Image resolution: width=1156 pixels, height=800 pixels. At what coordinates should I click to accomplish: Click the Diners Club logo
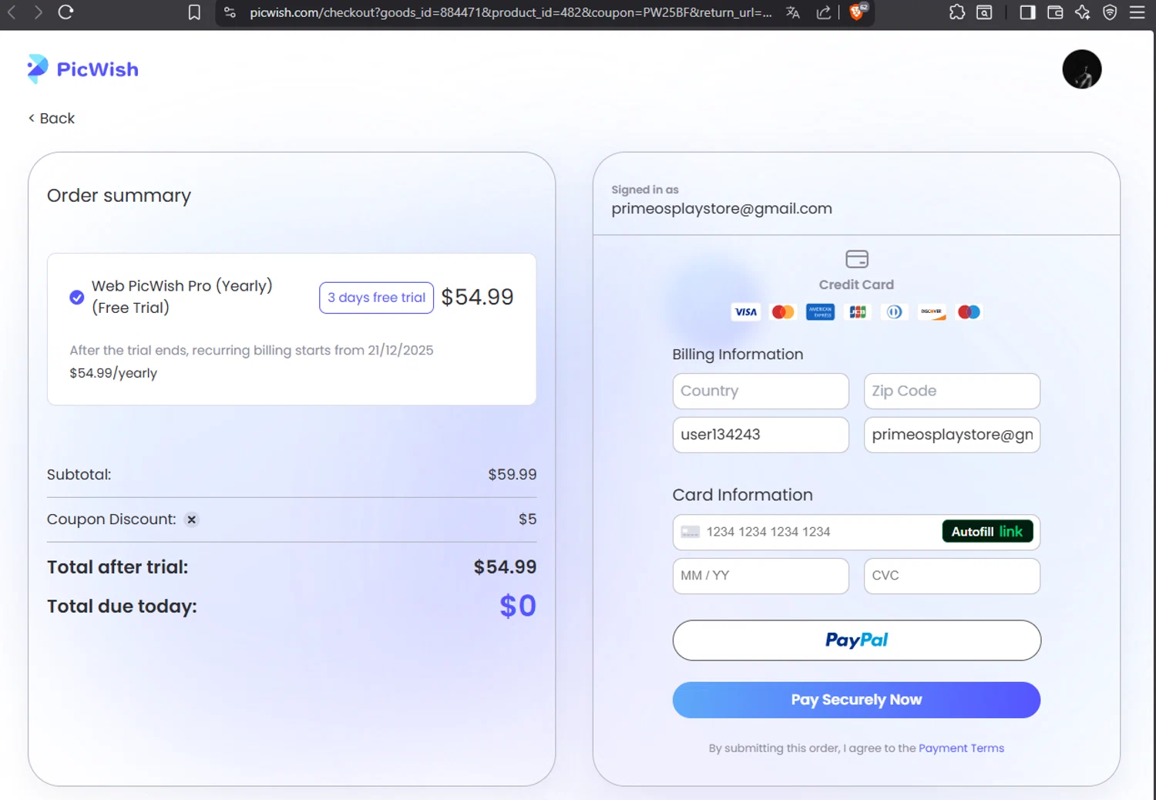point(895,312)
